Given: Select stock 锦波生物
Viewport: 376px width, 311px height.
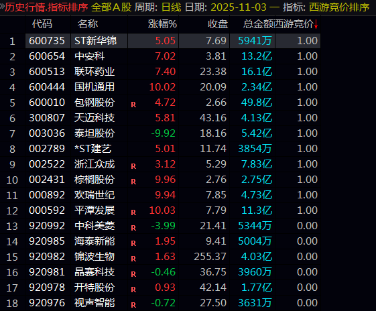Looking at the screenshot, I should [95, 257].
